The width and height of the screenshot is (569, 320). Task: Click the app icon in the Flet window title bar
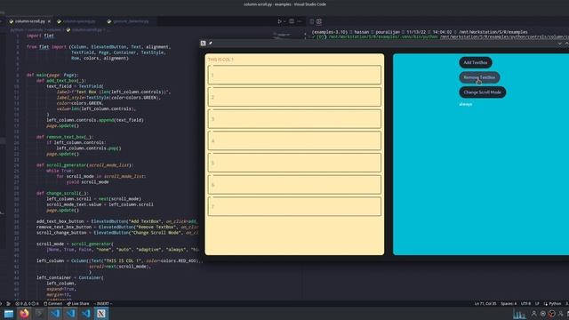click(x=204, y=44)
